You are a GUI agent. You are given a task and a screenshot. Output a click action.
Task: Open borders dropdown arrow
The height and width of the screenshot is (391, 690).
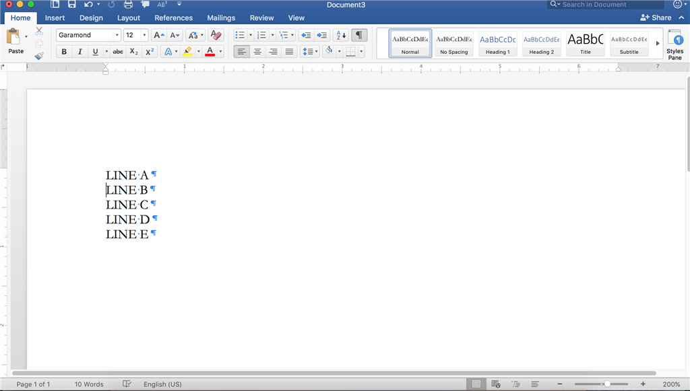[361, 51]
